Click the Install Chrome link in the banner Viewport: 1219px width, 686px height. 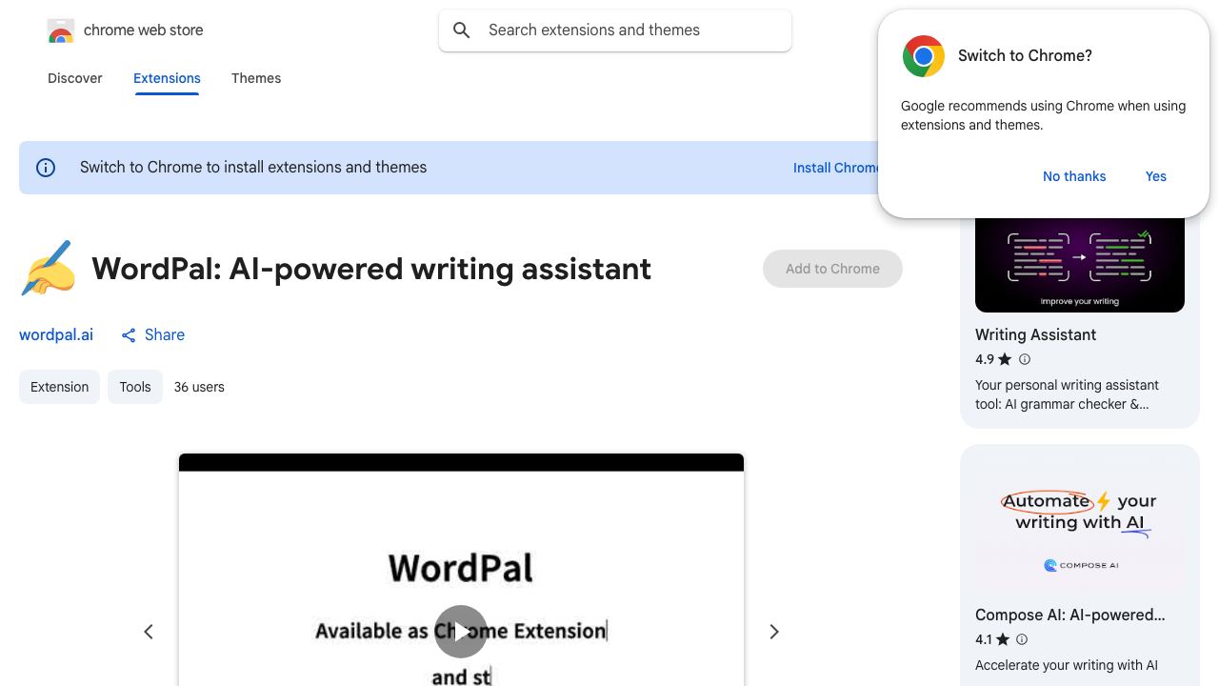(x=836, y=168)
